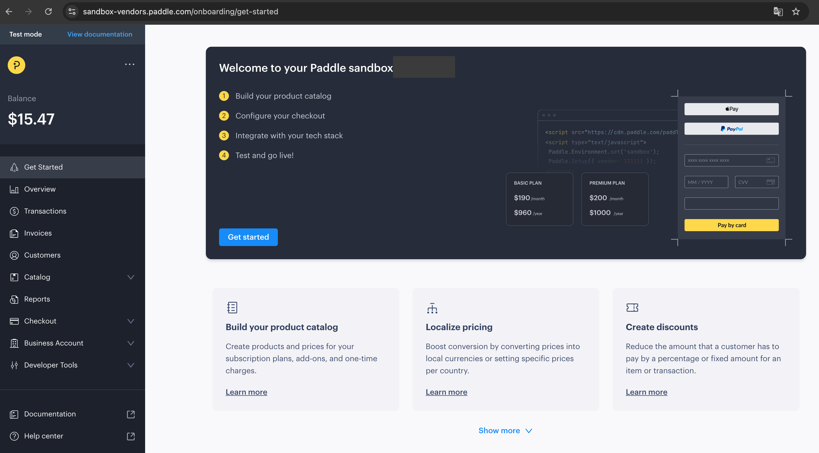
Task: Click the Transactions dollar icon
Action: 14,211
